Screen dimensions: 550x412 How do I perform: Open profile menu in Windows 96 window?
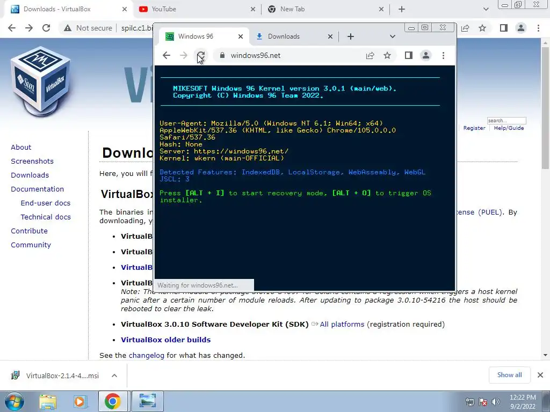(426, 55)
